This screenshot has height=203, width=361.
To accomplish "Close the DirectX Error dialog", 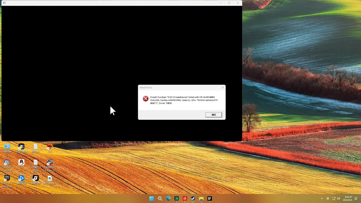I will (x=223, y=88).
